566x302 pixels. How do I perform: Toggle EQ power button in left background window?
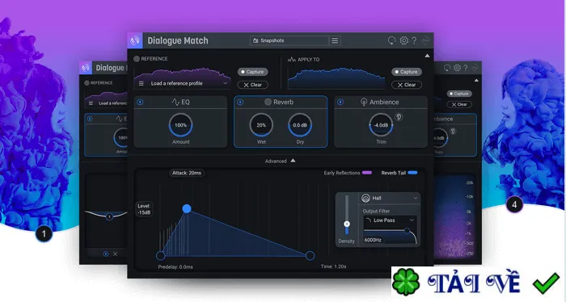tap(90, 119)
